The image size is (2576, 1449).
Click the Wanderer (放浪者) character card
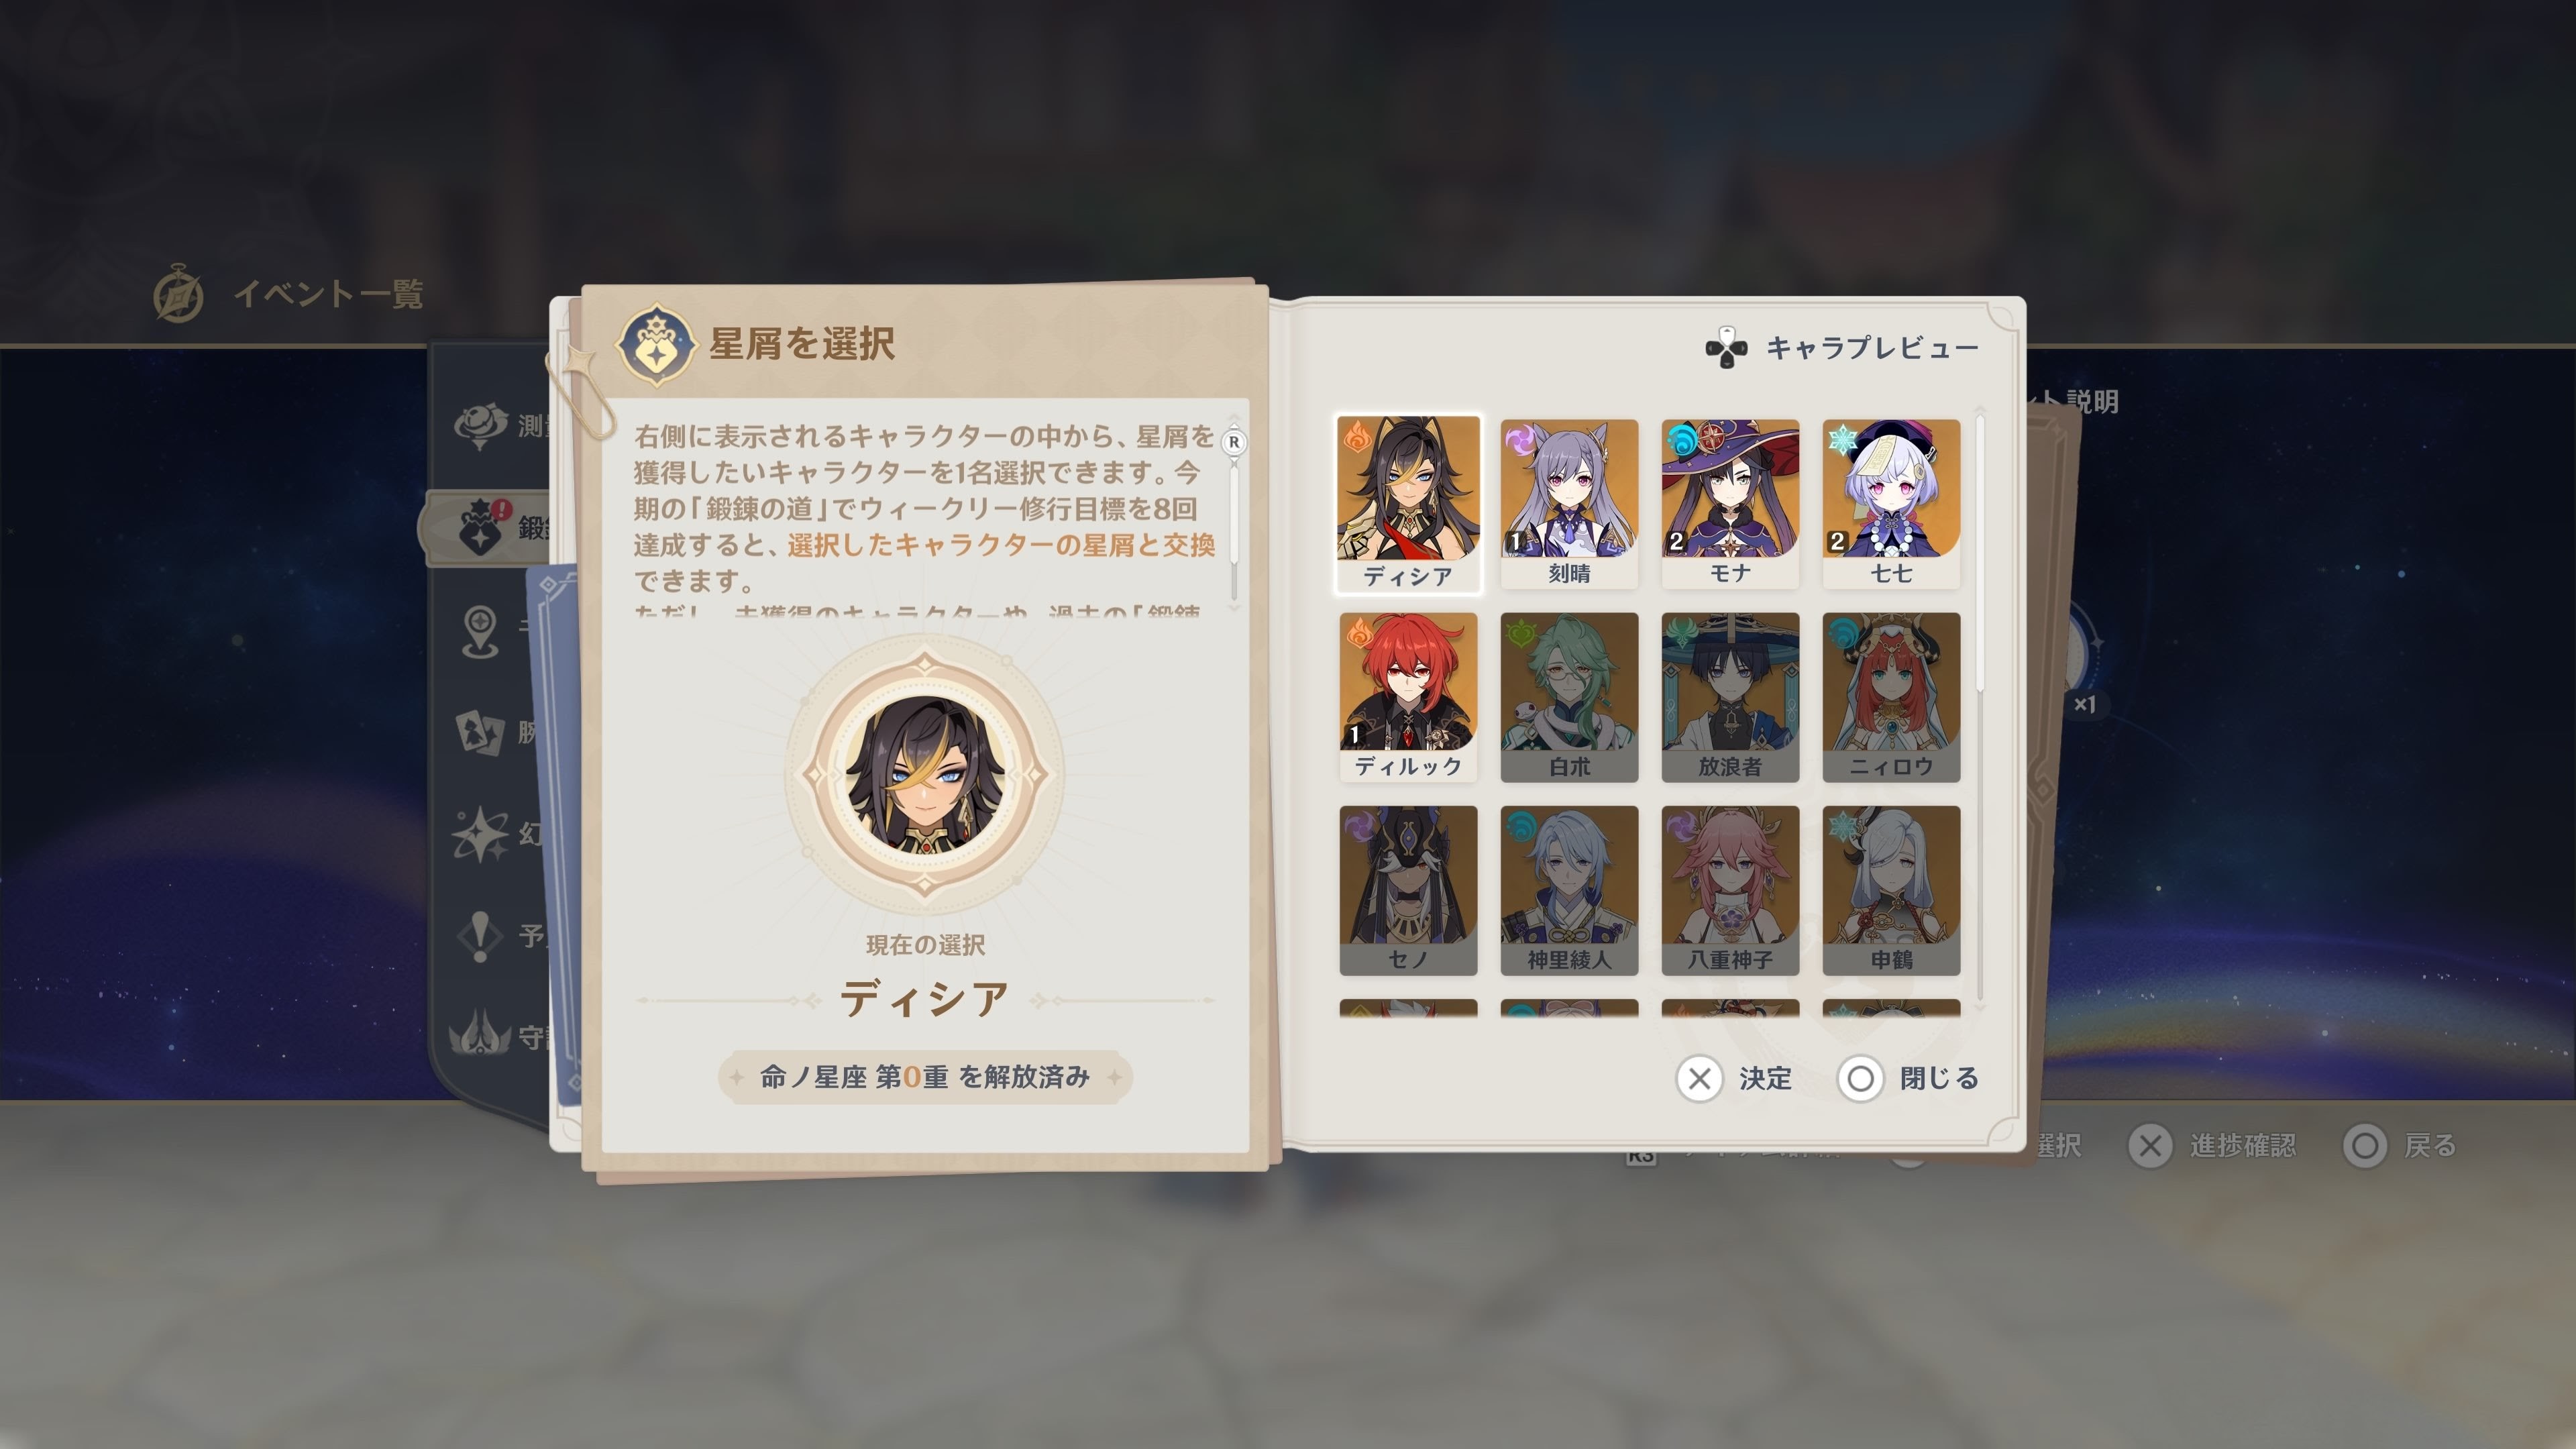click(x=1730, y=697)
